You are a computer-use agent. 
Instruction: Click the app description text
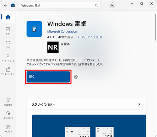pyautogui.click(x=66, y=62)
